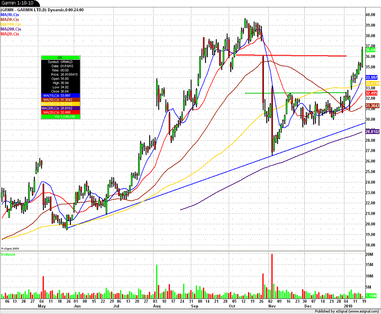The image size is (381, 314).
Task: Click green 'Vol 1,199,156' row in data box
Action: click(x=60, y=117)
